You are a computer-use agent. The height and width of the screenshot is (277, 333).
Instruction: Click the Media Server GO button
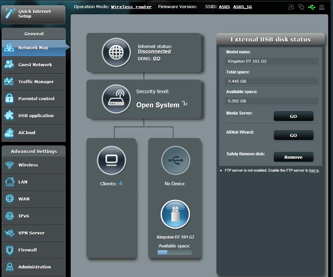coord(293,116)
